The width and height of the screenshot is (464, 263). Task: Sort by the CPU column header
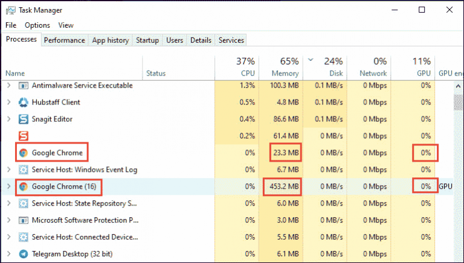tap(237, 68)
